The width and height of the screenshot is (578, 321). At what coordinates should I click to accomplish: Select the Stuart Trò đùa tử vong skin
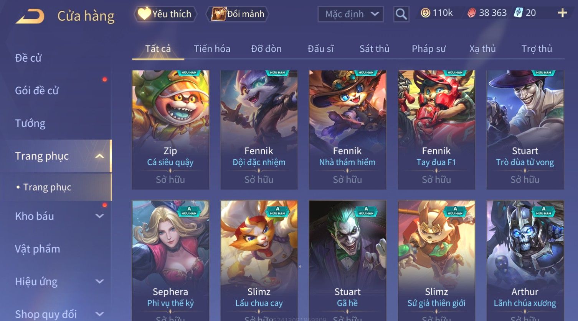[x=525, y=129]
